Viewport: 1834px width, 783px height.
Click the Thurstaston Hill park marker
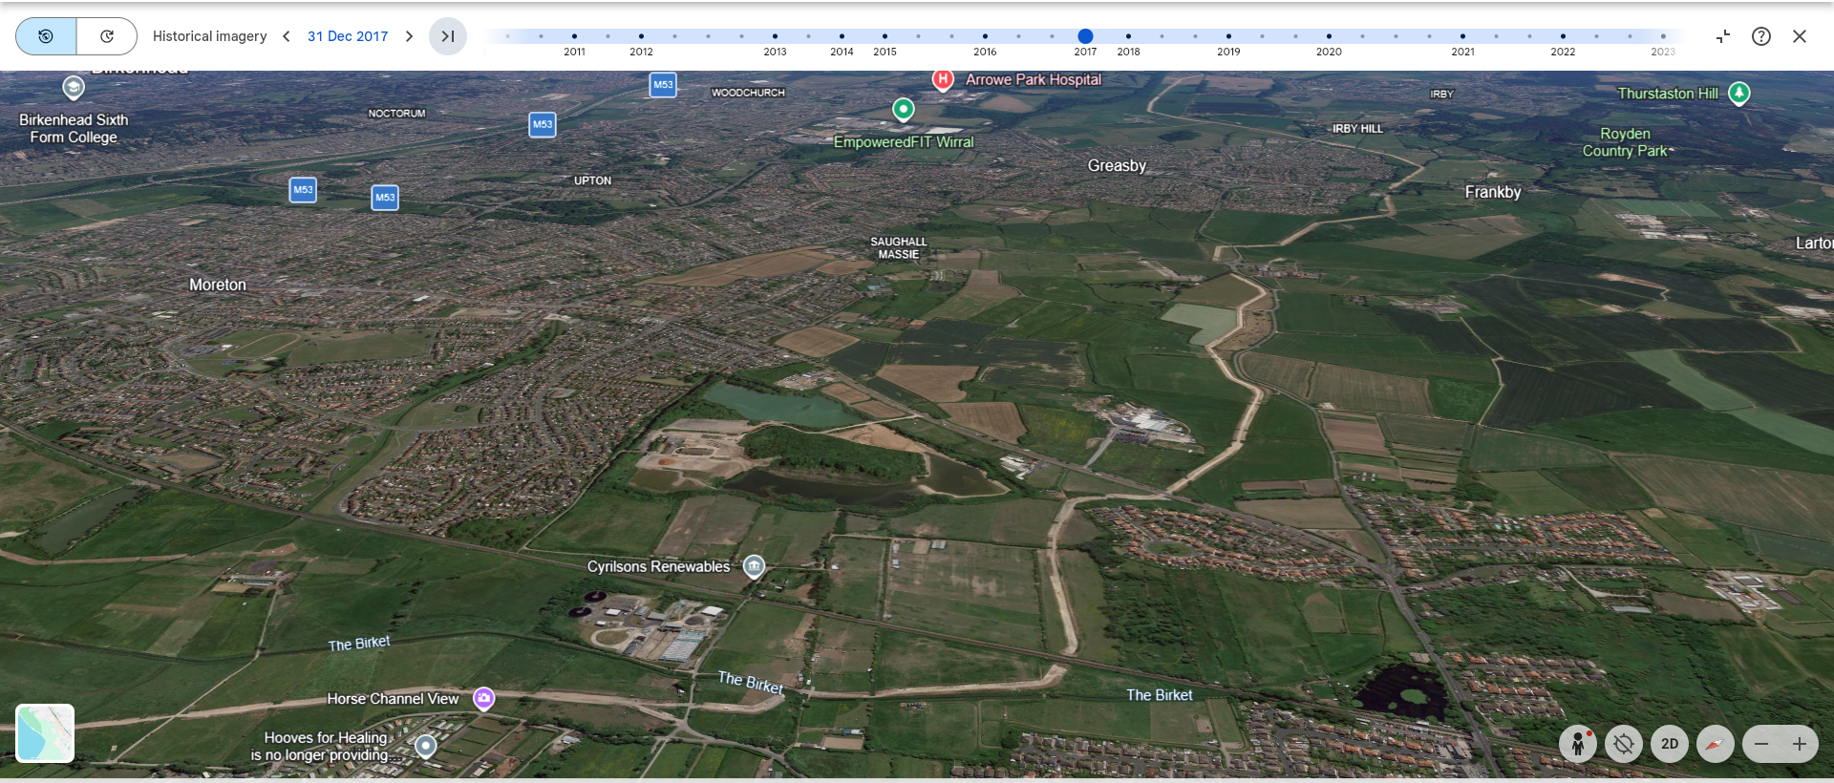[1739, 94]
